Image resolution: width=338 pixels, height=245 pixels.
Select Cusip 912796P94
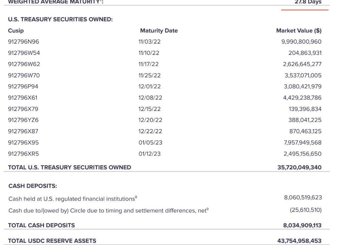point(23,86)
